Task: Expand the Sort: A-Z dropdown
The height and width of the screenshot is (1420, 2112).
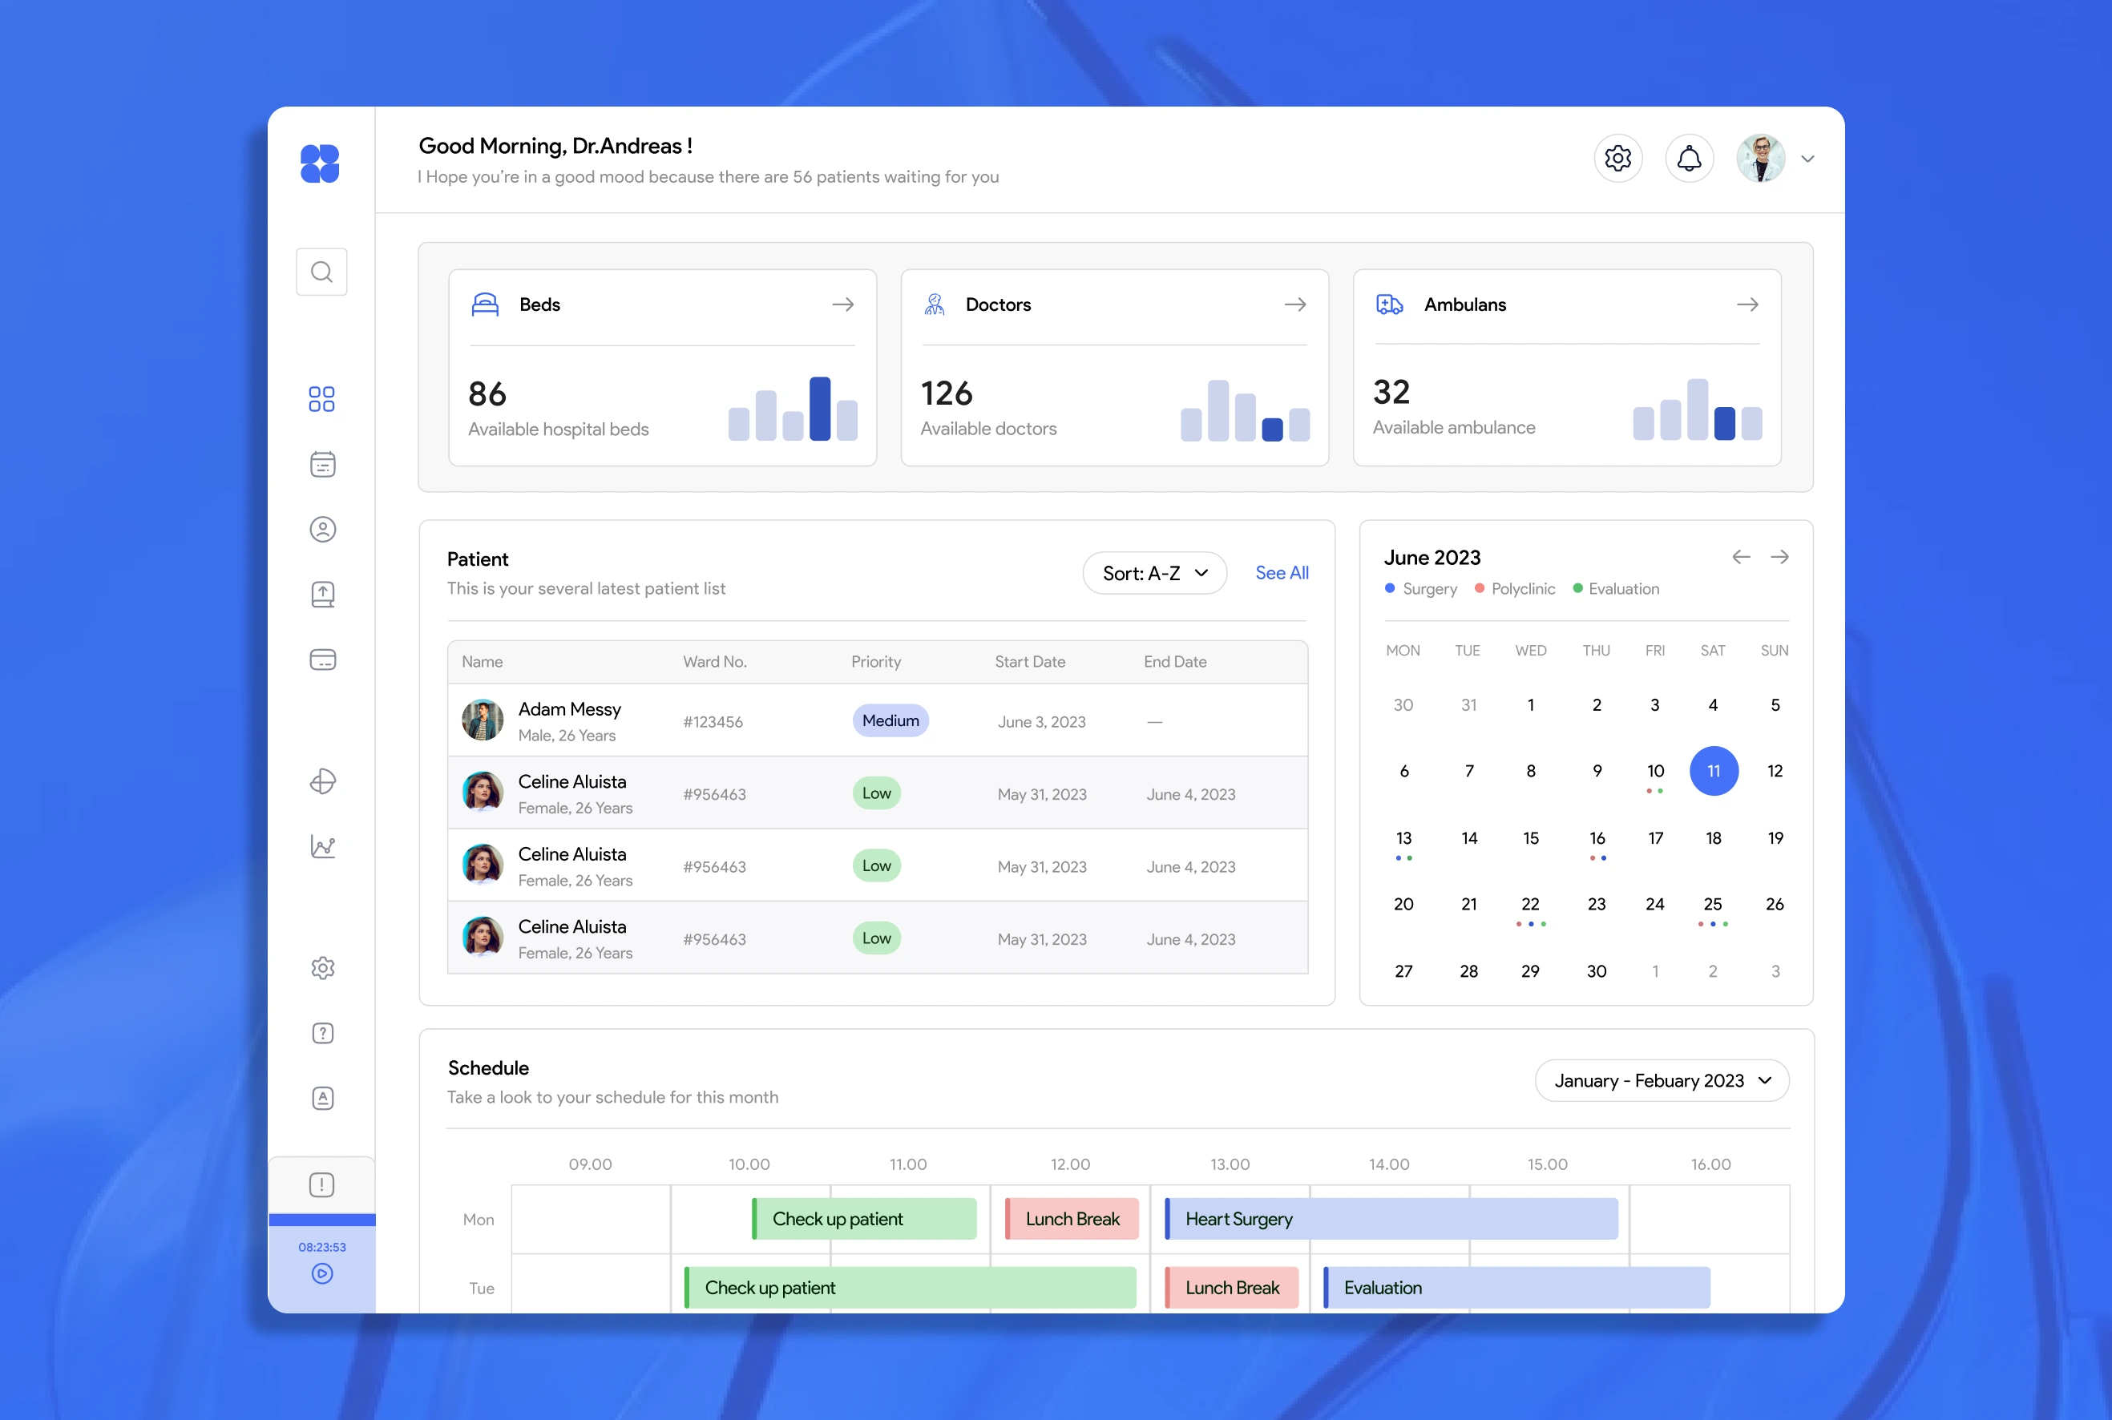Action: pyautogui.click(x=1155, y=573)
